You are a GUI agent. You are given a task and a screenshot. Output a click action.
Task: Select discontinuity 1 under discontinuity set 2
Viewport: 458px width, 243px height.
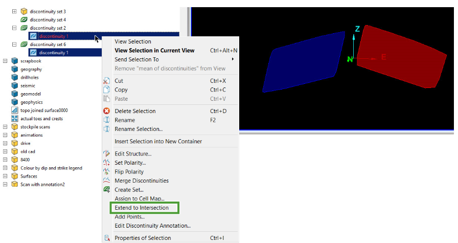54,36
